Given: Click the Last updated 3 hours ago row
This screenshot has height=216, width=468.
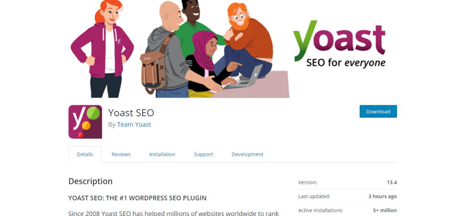Looking at the screenshot, I should pos(347,196).
